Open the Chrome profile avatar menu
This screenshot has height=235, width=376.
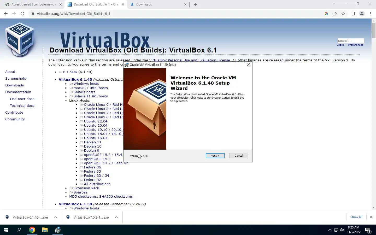(362, 14)
